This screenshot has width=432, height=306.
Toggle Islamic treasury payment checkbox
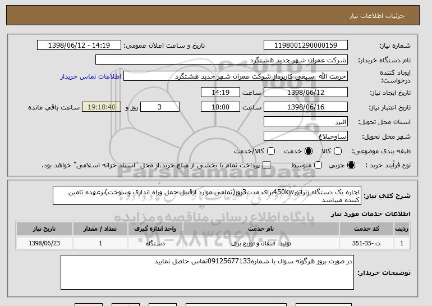click(266, 165)
